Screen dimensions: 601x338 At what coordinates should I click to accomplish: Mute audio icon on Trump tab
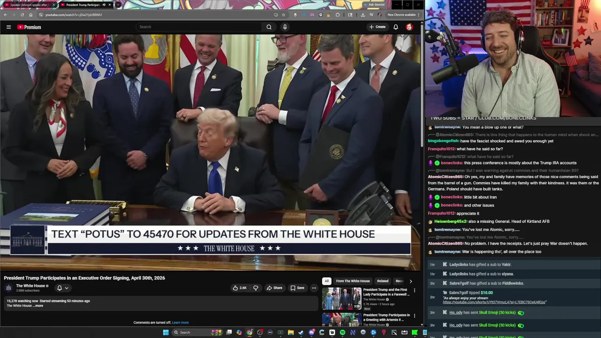click(104, 5)
